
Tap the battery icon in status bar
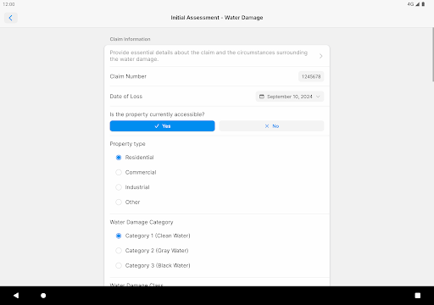coord(423,4)
